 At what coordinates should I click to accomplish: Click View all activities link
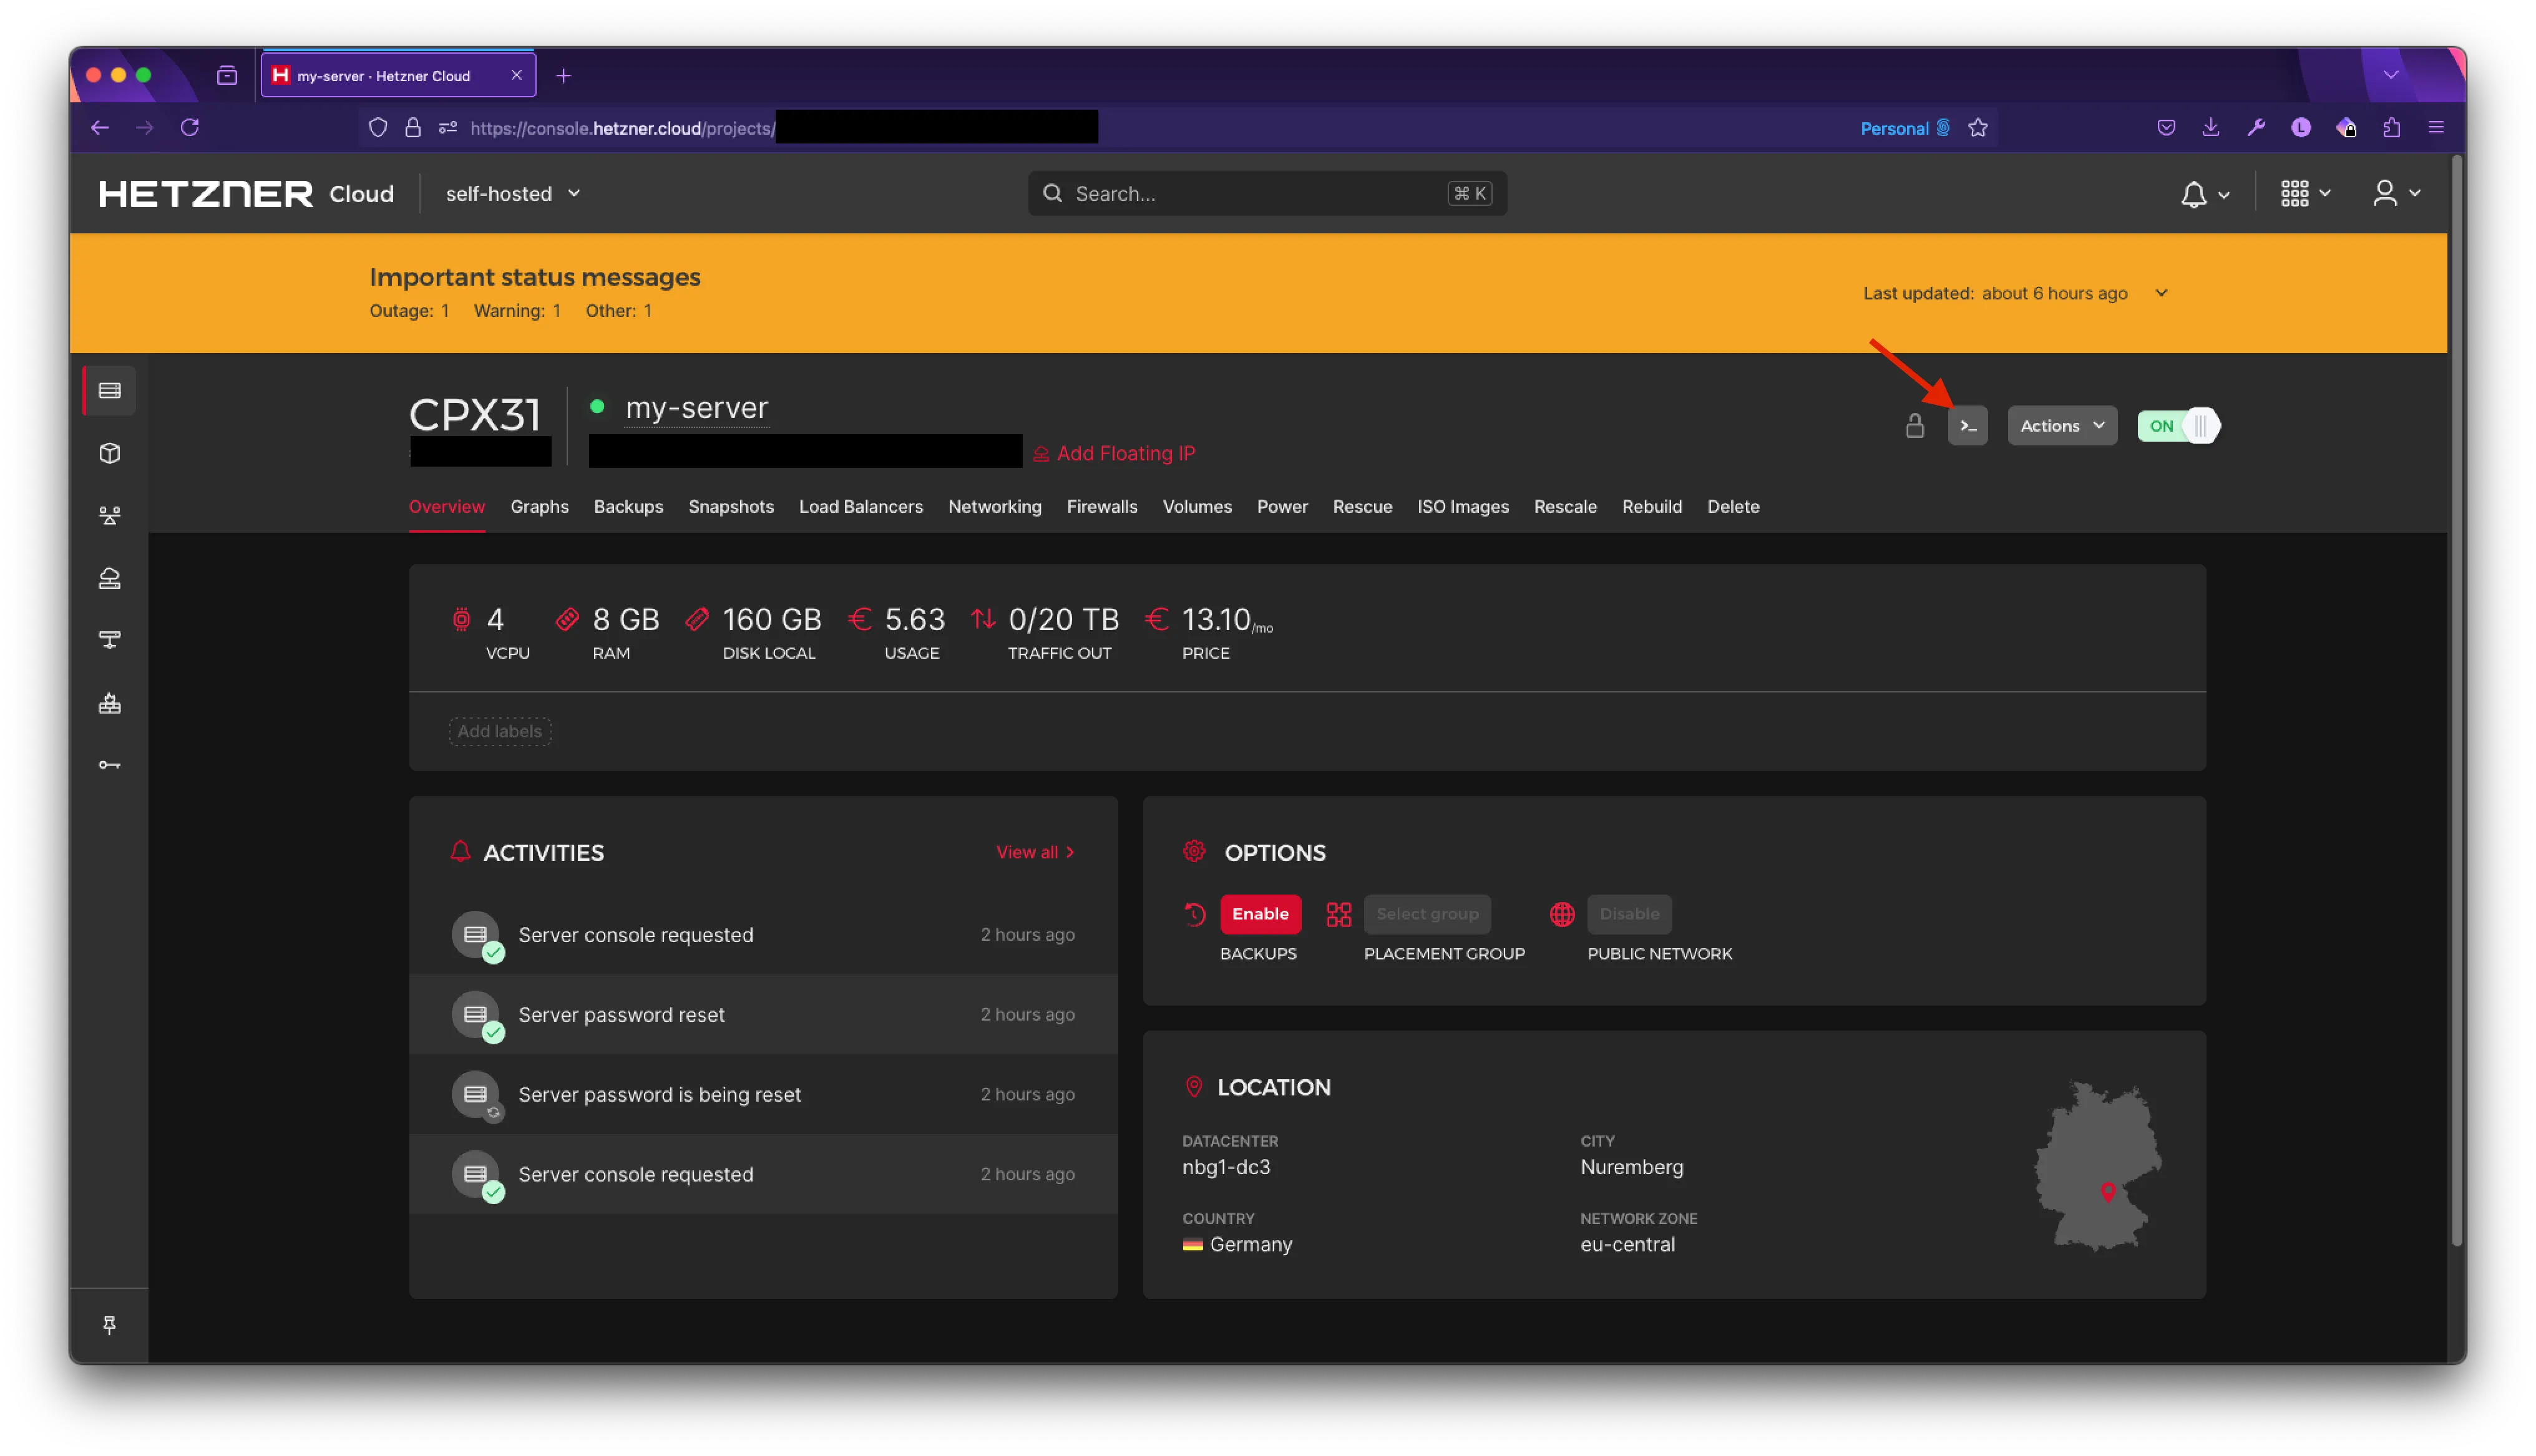(1035, 852)
